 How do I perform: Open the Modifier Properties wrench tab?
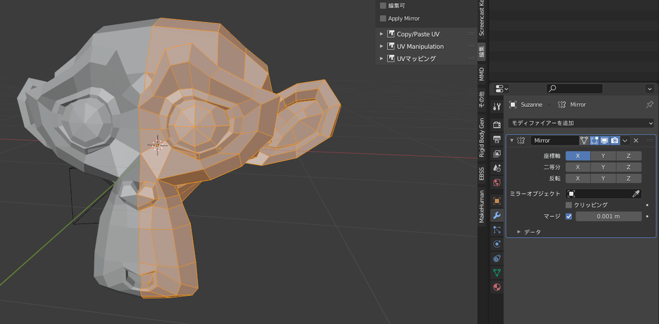click(497, 216)
